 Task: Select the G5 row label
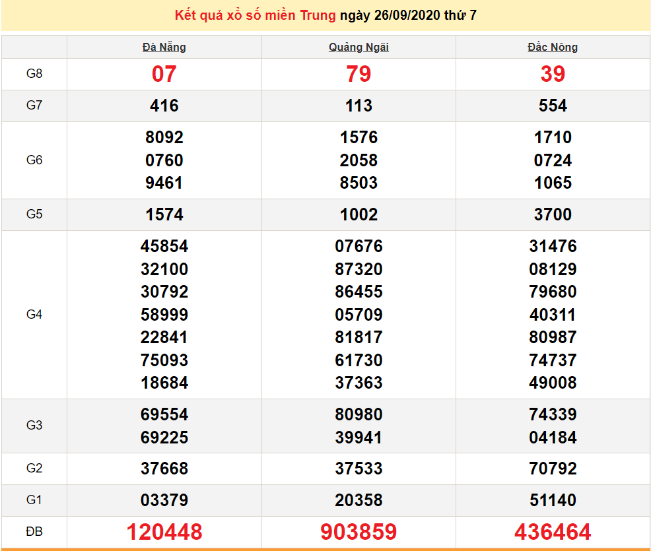click(x=34, y=214)
